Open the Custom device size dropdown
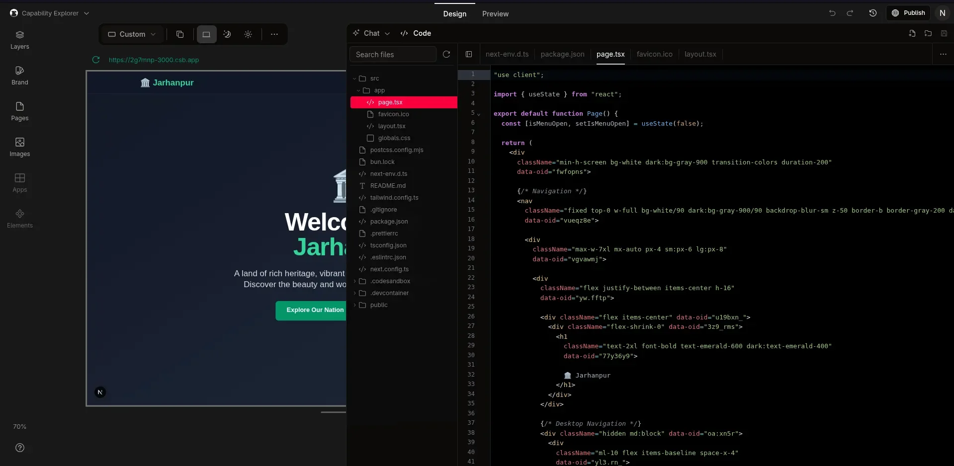 click(x=132, y=34)
